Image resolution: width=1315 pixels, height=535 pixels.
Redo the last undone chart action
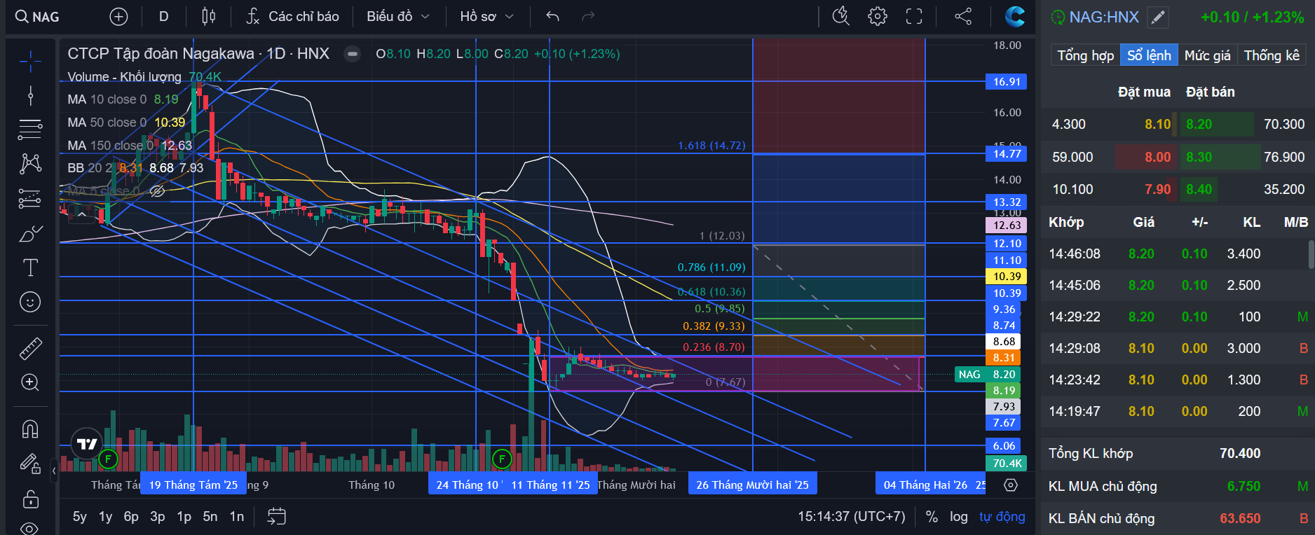coord(588,17)
